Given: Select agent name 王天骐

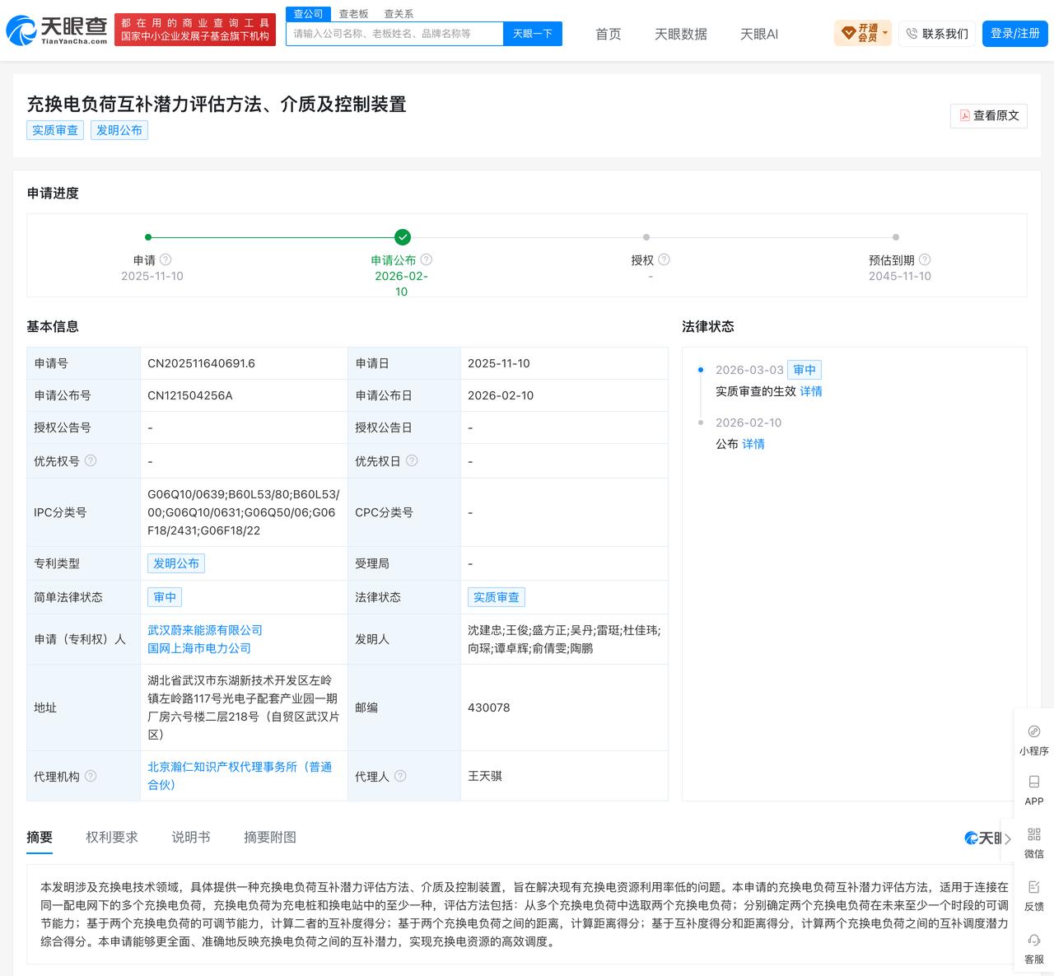Looking at the screenshot, I should coord(485,776).
